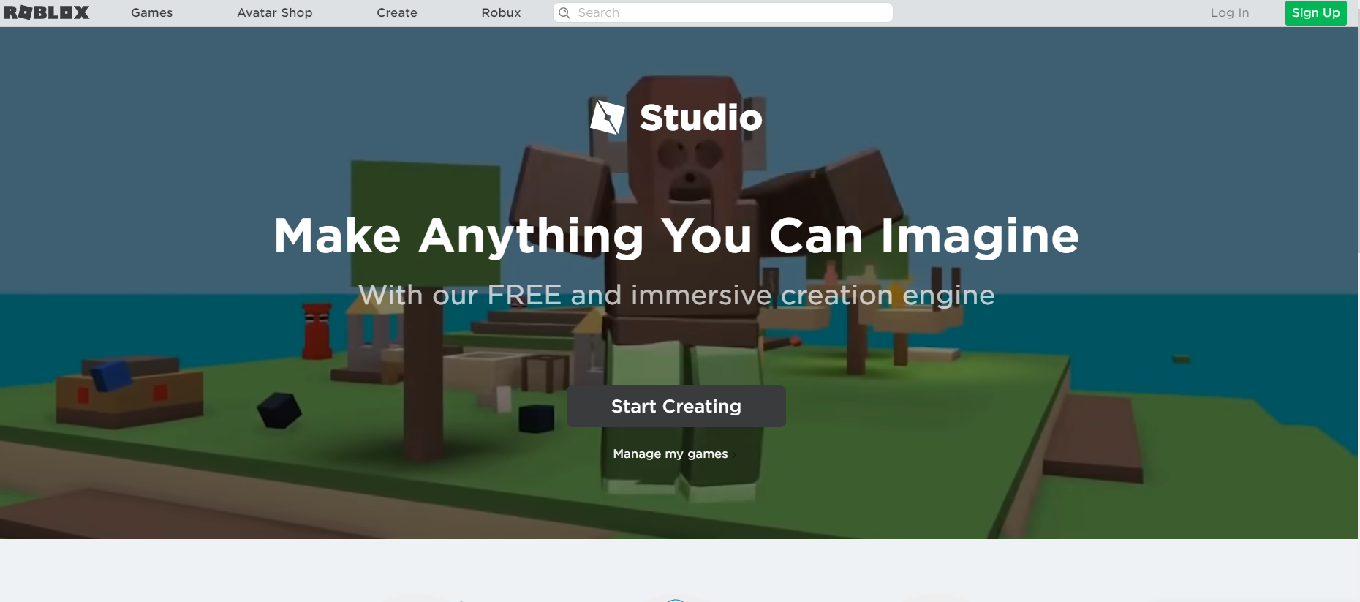Select the Create navigation item

click(397, 12)
